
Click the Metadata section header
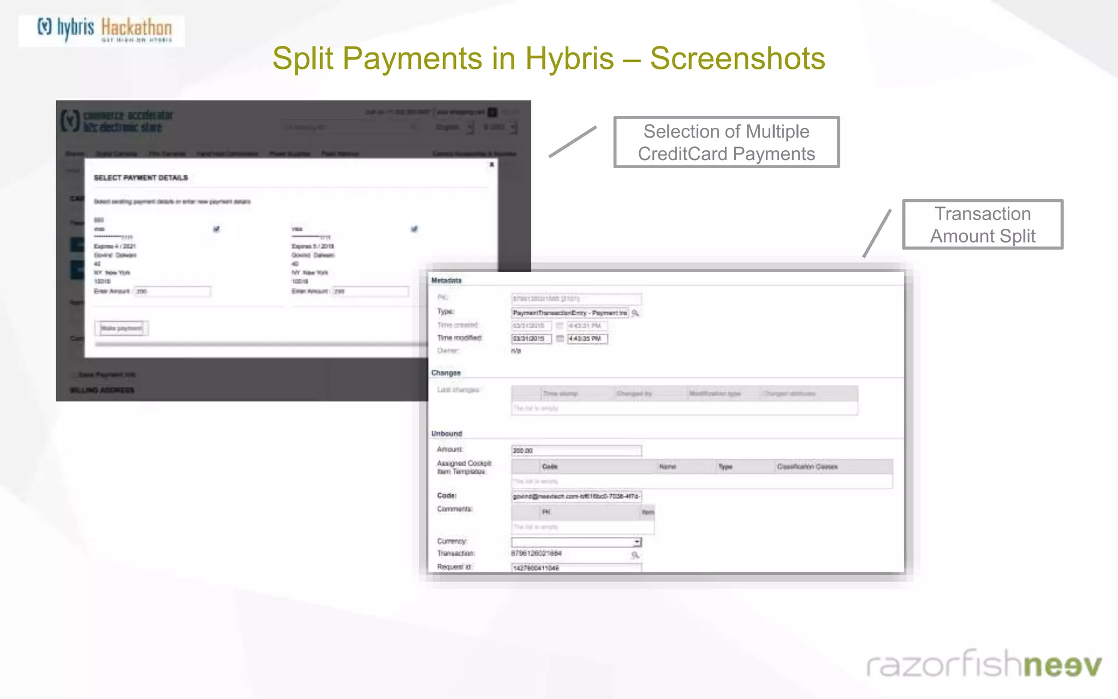[447, 281]
